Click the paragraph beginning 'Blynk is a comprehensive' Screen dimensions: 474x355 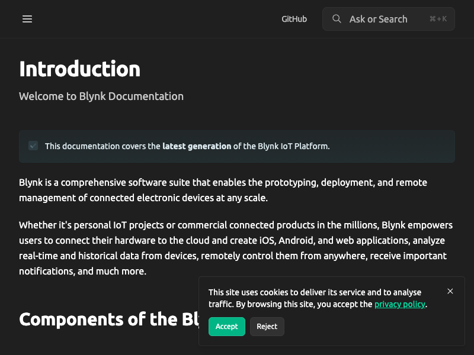[x=223, y=190]
